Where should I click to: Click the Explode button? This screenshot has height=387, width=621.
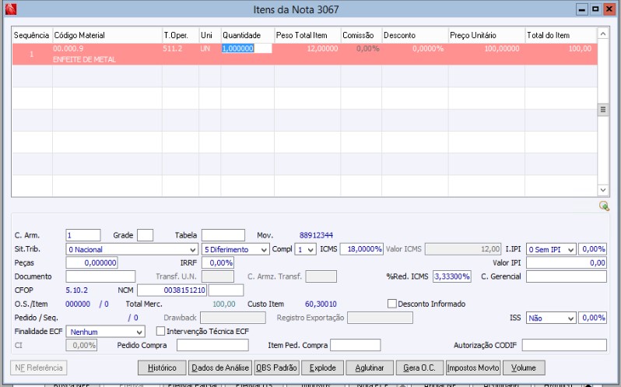coord(323,368)
